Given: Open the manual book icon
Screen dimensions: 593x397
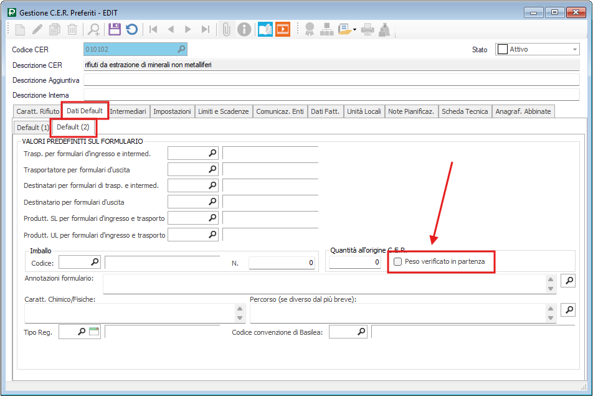Looking at the screenshot, I should click(x=265, y=29).
